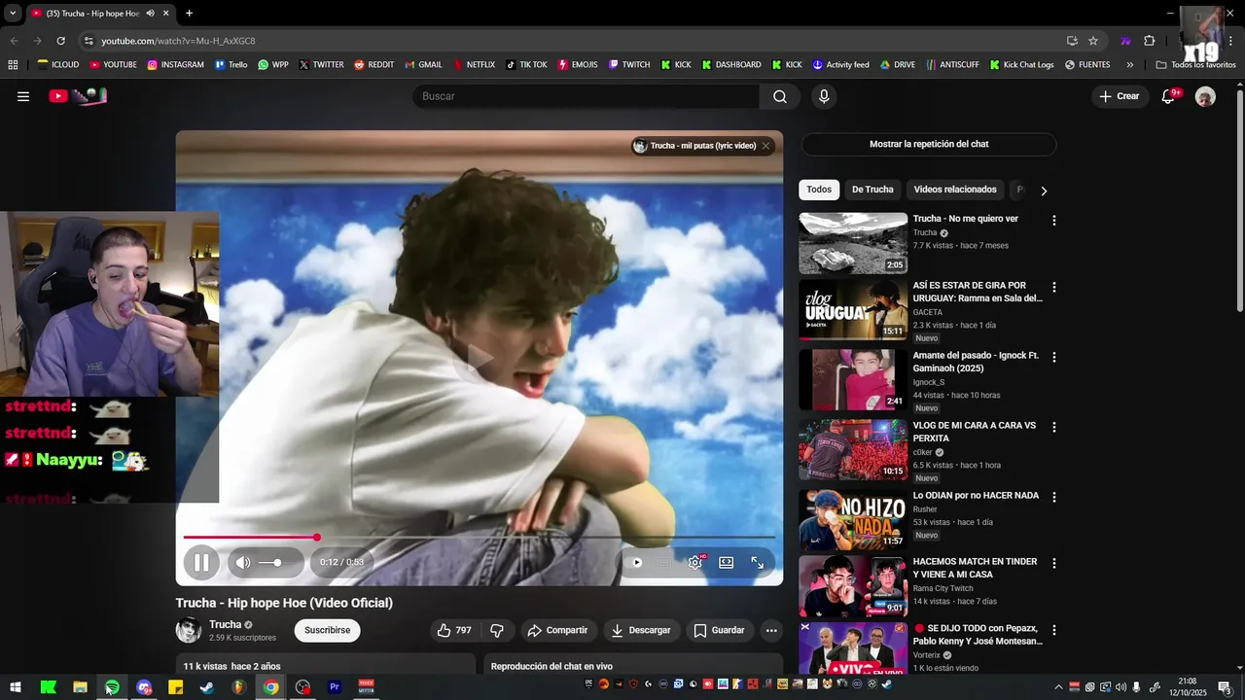Switch to theater mode view
Viewport: 1245px width, 700px height.
click(x=726, y=562)
